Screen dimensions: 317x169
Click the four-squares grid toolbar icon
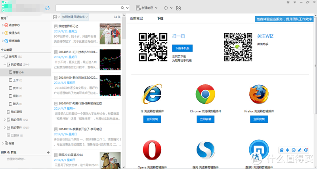[x=179, y=8]
